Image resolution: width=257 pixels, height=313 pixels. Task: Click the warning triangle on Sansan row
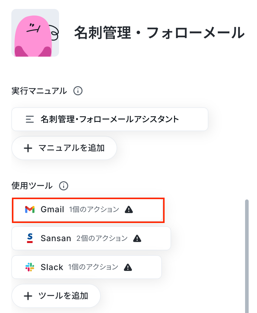pyautogui.click(x=137, y=238)
